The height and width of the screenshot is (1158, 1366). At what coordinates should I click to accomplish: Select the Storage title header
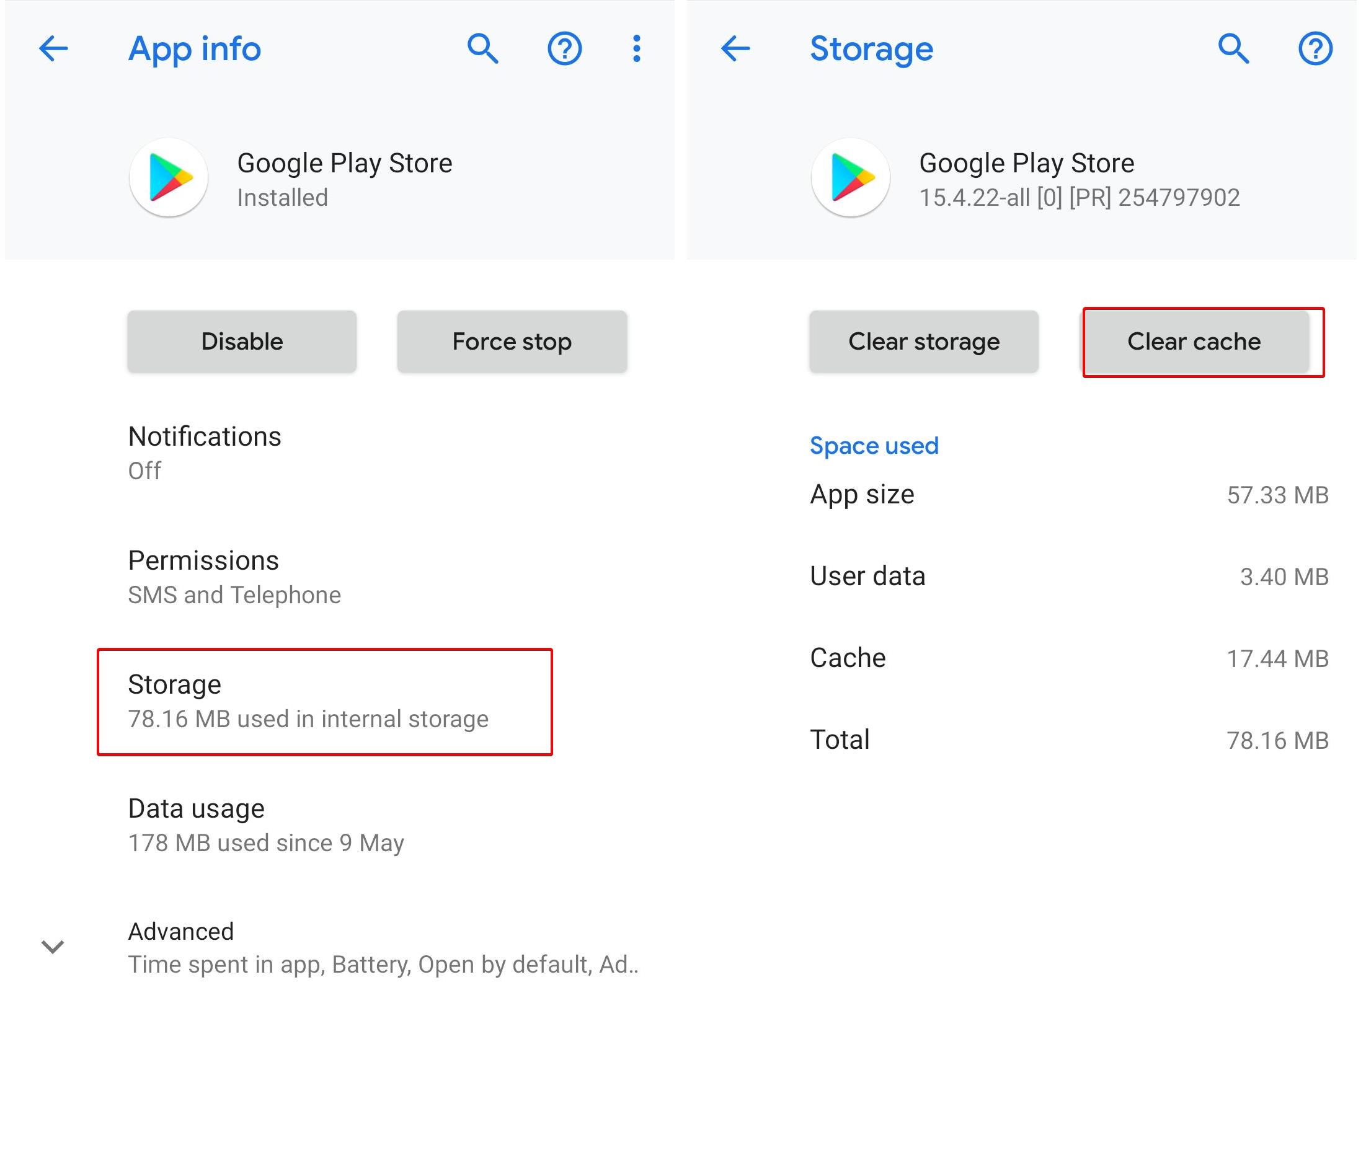(x=871, y=48)
